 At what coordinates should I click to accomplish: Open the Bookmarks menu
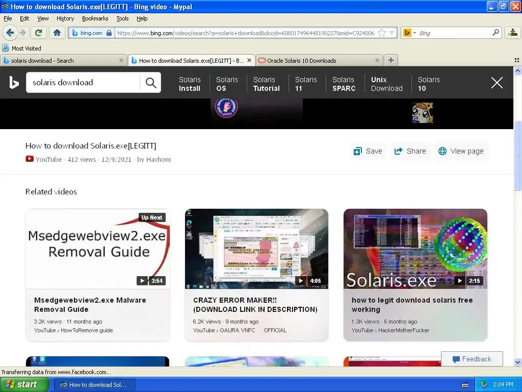click(95, 18)
